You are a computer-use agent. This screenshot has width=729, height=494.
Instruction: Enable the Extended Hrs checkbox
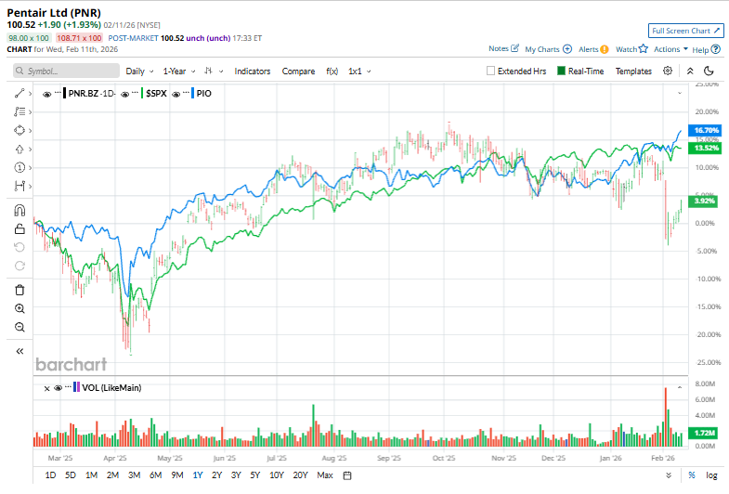(490, 71)
